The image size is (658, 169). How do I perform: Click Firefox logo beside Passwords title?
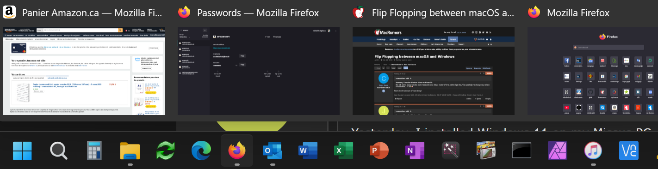pos(184,12)
